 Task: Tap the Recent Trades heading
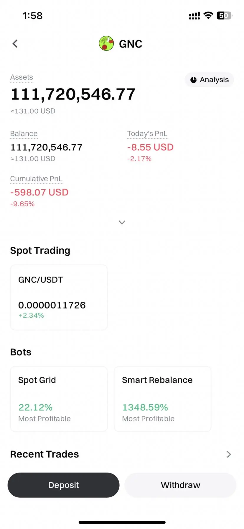[44, 454]
